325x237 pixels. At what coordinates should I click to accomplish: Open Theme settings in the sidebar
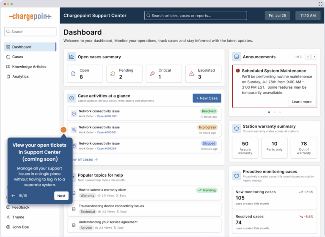[18, 217]
